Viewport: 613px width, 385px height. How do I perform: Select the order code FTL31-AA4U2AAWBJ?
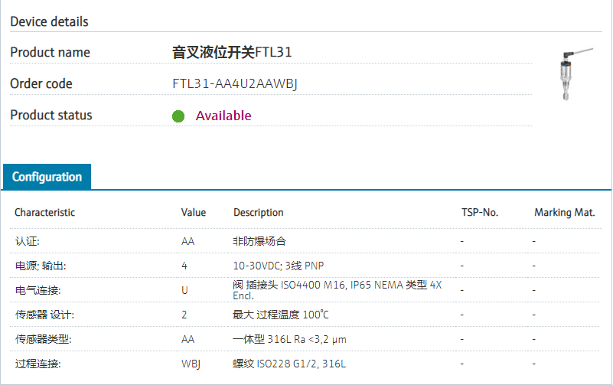tap(235, 83)
